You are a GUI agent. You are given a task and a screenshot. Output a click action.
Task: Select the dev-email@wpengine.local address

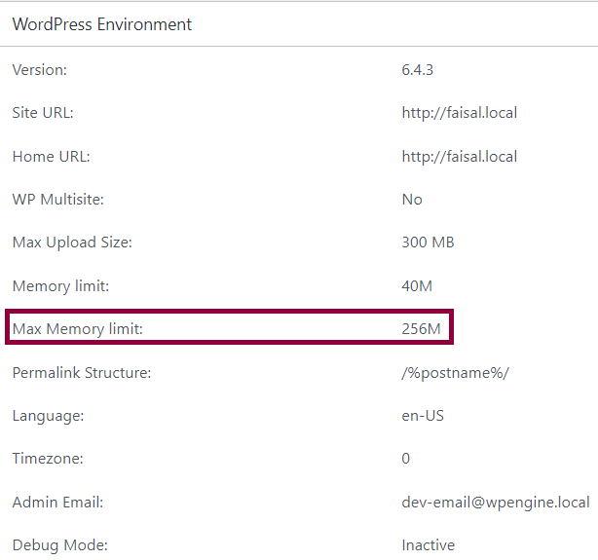tap(496, 503)
